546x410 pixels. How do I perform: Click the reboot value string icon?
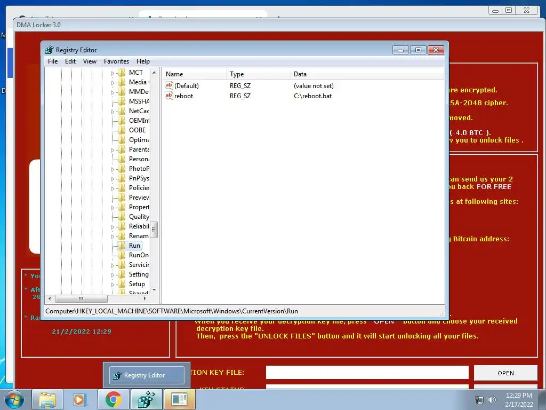[x=169, y=96]
